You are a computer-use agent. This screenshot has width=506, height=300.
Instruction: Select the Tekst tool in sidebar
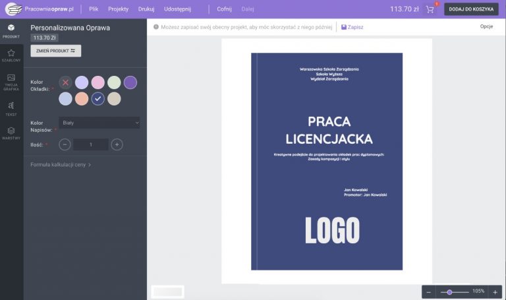click(11, 108)
